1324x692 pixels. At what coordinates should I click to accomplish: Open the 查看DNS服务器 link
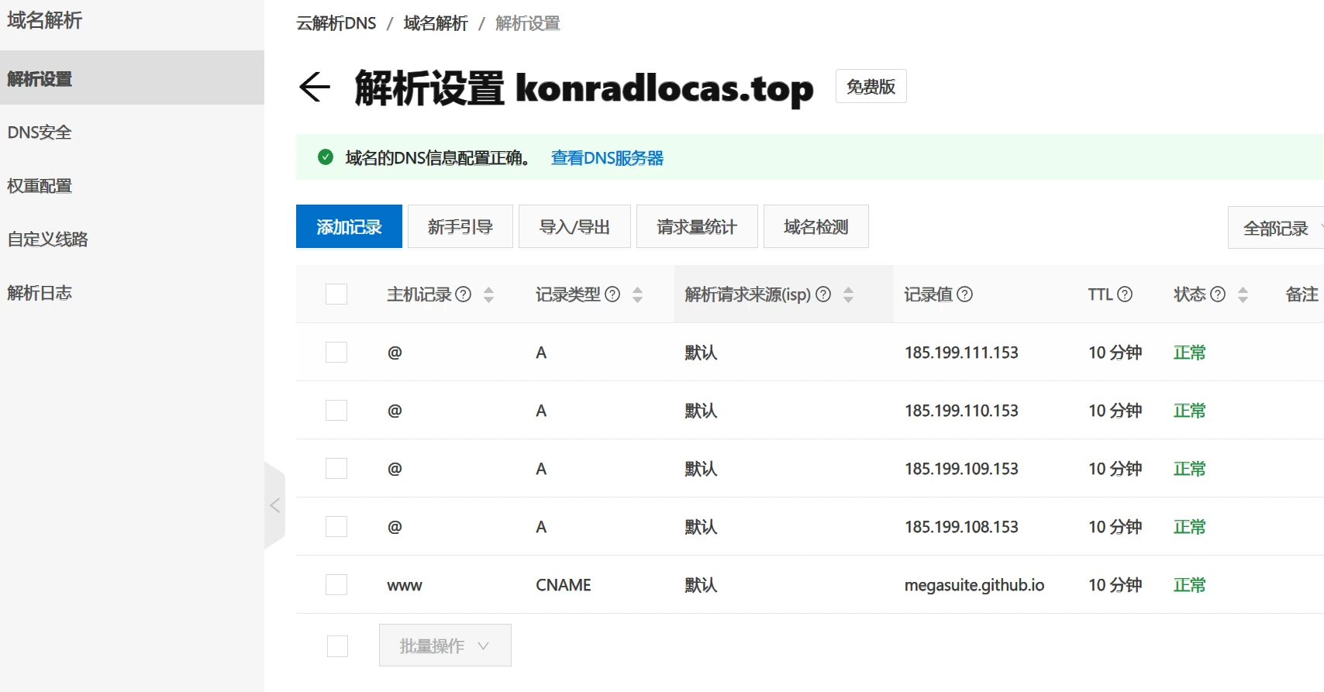[607, 158]
